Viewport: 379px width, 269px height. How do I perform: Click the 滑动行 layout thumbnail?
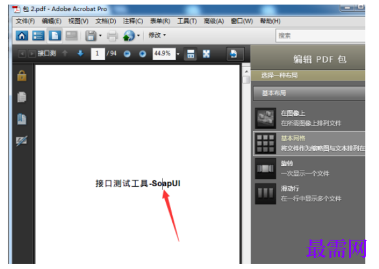pyautogui.click(x=265, y=193)
